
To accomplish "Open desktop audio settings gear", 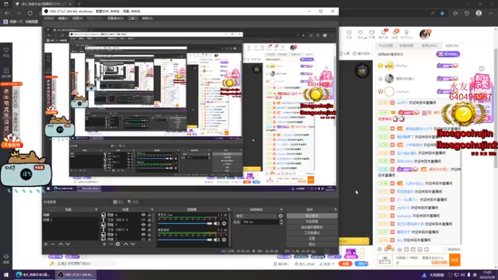I will click(x=224, y=240).
